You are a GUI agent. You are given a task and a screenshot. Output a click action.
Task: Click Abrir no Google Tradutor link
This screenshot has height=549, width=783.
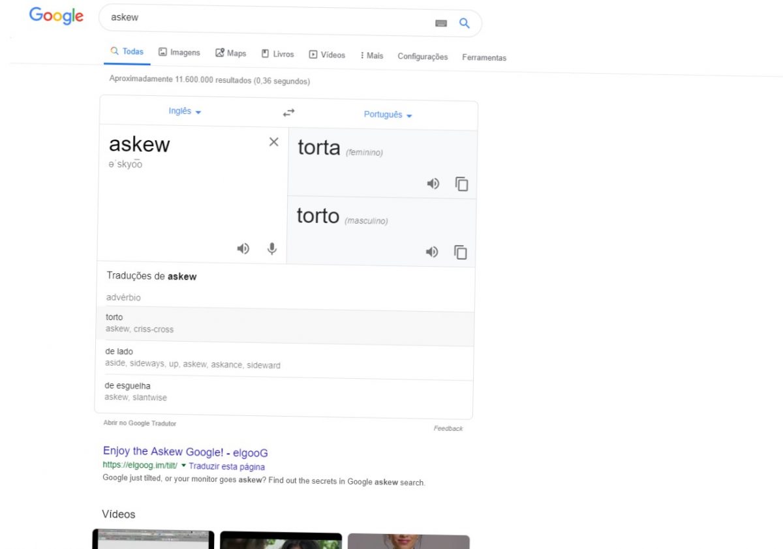pyautogui.click(x=140, y=423)
